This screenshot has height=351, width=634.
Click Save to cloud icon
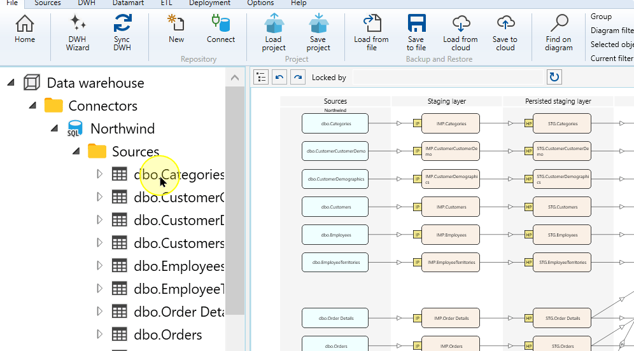tap(505, 23)
